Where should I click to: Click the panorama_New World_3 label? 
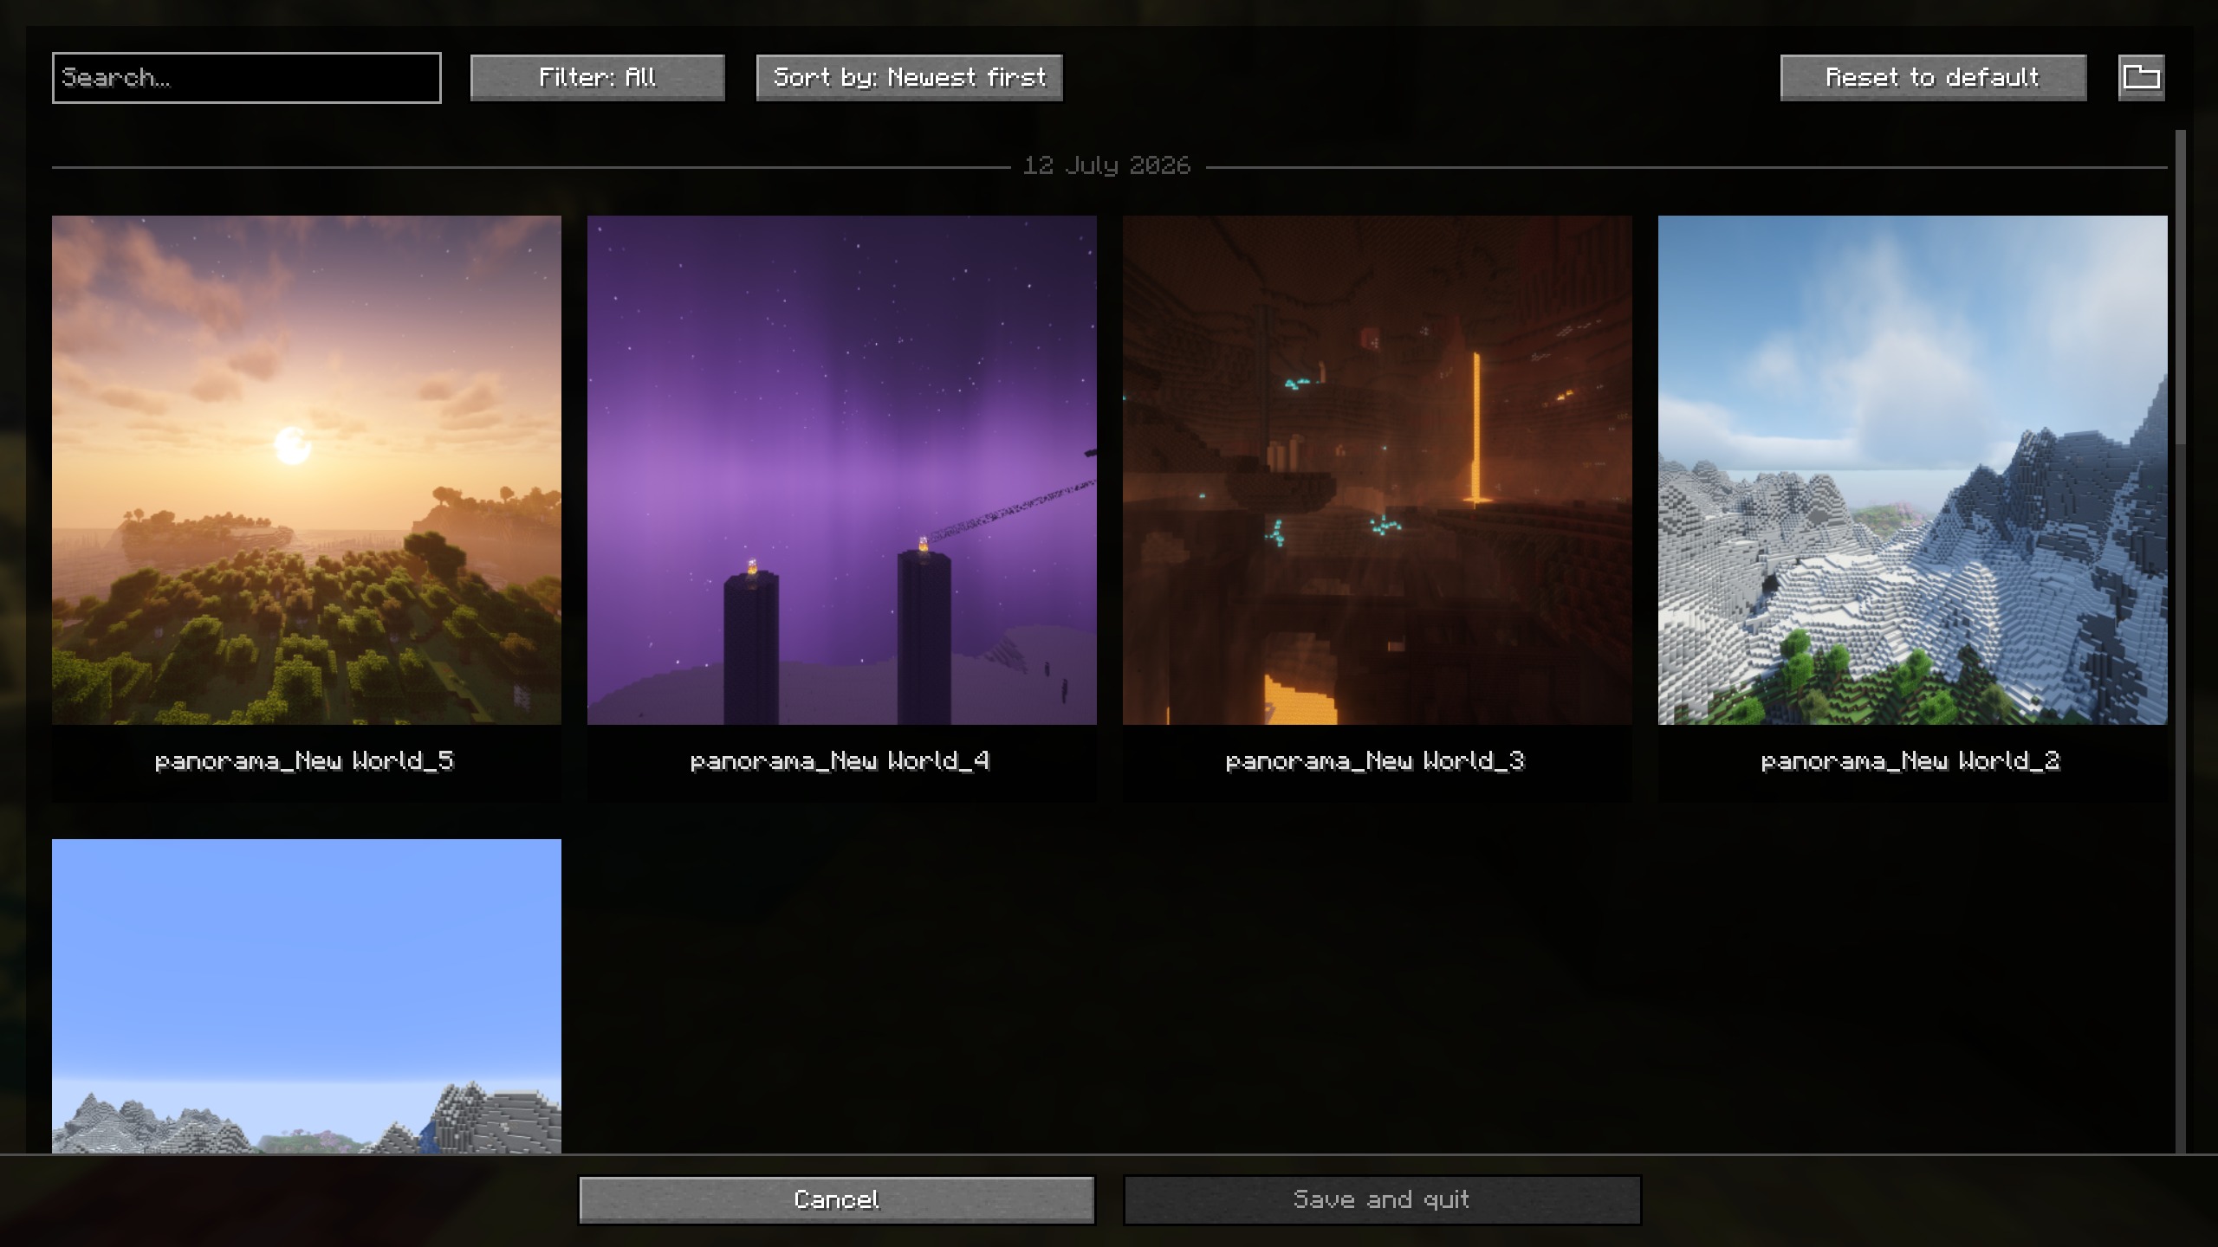click(1376, 761)
